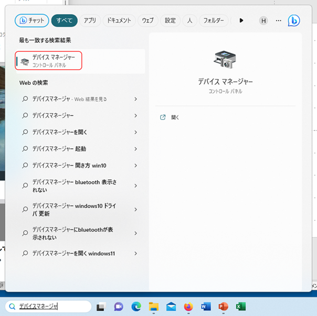Image resolution: width=317 pixels, height=316 pixels.
Task: Expand the デバイスマネージャーを開く suggestion arrow
Action: coord(135,132)
